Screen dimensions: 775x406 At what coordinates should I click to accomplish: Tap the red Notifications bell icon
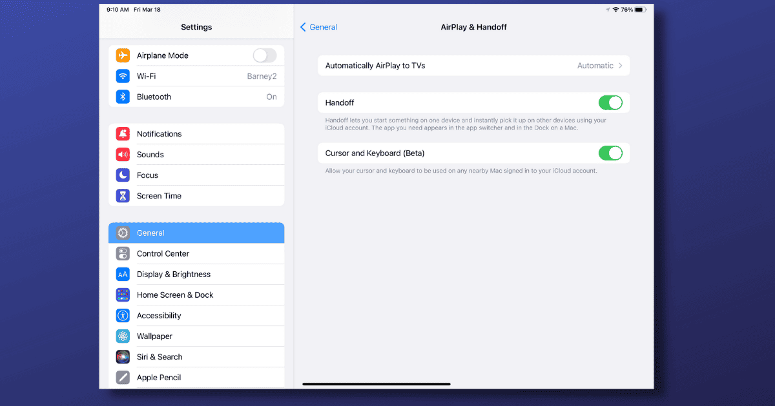[123, 134]
